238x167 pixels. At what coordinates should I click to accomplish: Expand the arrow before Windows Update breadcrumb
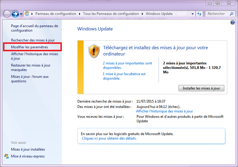tap(143, 14)
